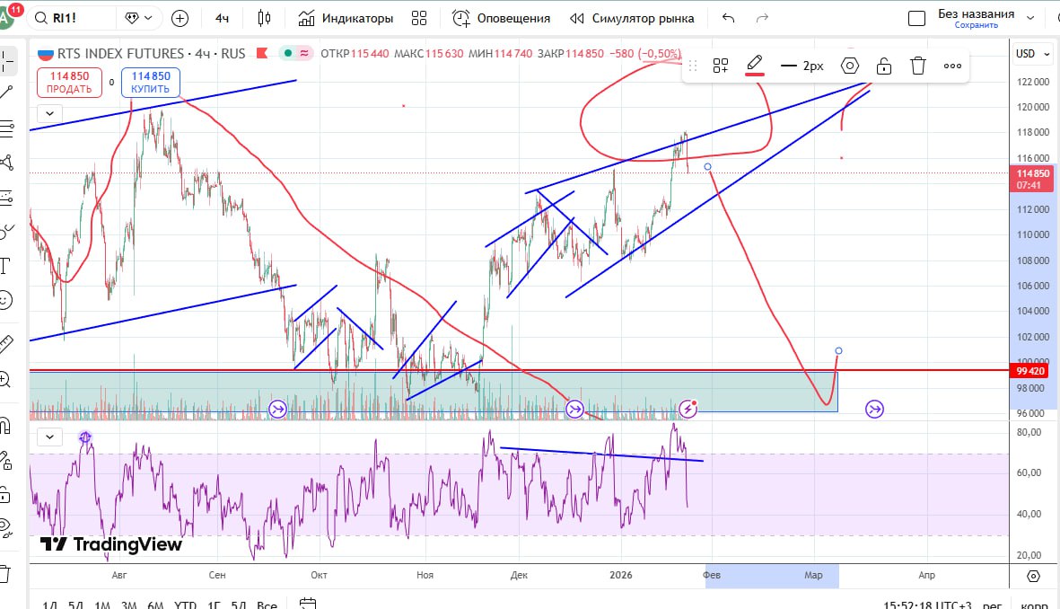Open the compare or add symbol plus icon
1060x609 pixels.
180,18
